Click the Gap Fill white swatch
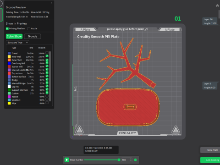220x165 pixels. tap(9, 87)
